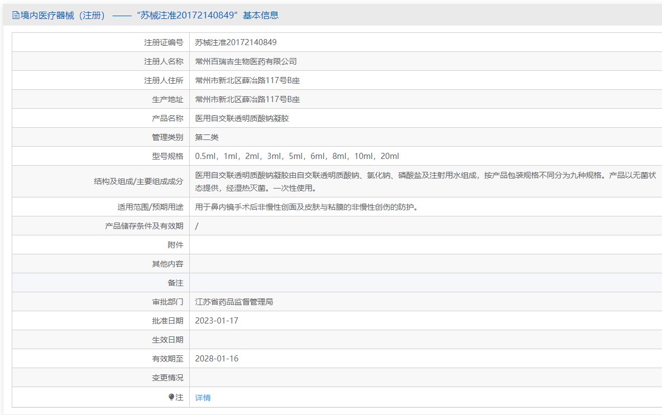Click the 附件 label

[x=175, y=245]
